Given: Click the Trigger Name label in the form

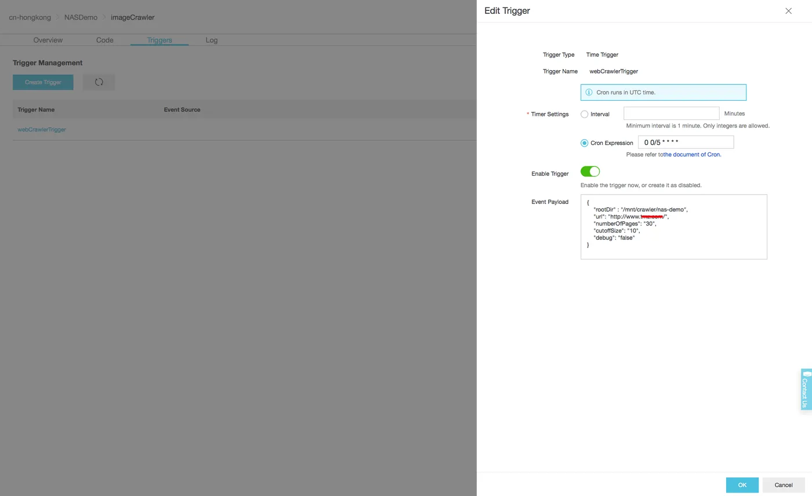Looking at the screenshot, I should coord(560,71).
